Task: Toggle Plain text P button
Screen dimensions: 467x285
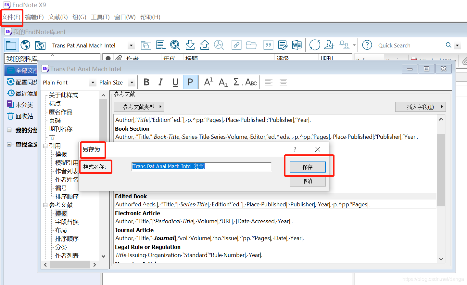Action: [190, 82]
